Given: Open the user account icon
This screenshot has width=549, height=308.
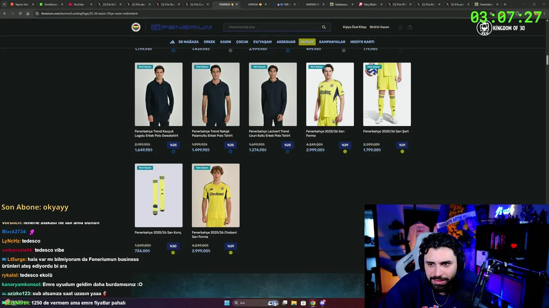Looking at the screenshot, I should point(400,27).
